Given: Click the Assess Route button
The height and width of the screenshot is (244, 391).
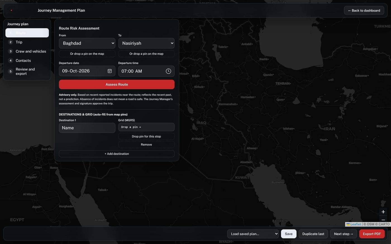Looking at the screenshot, I should coord(117,84).
